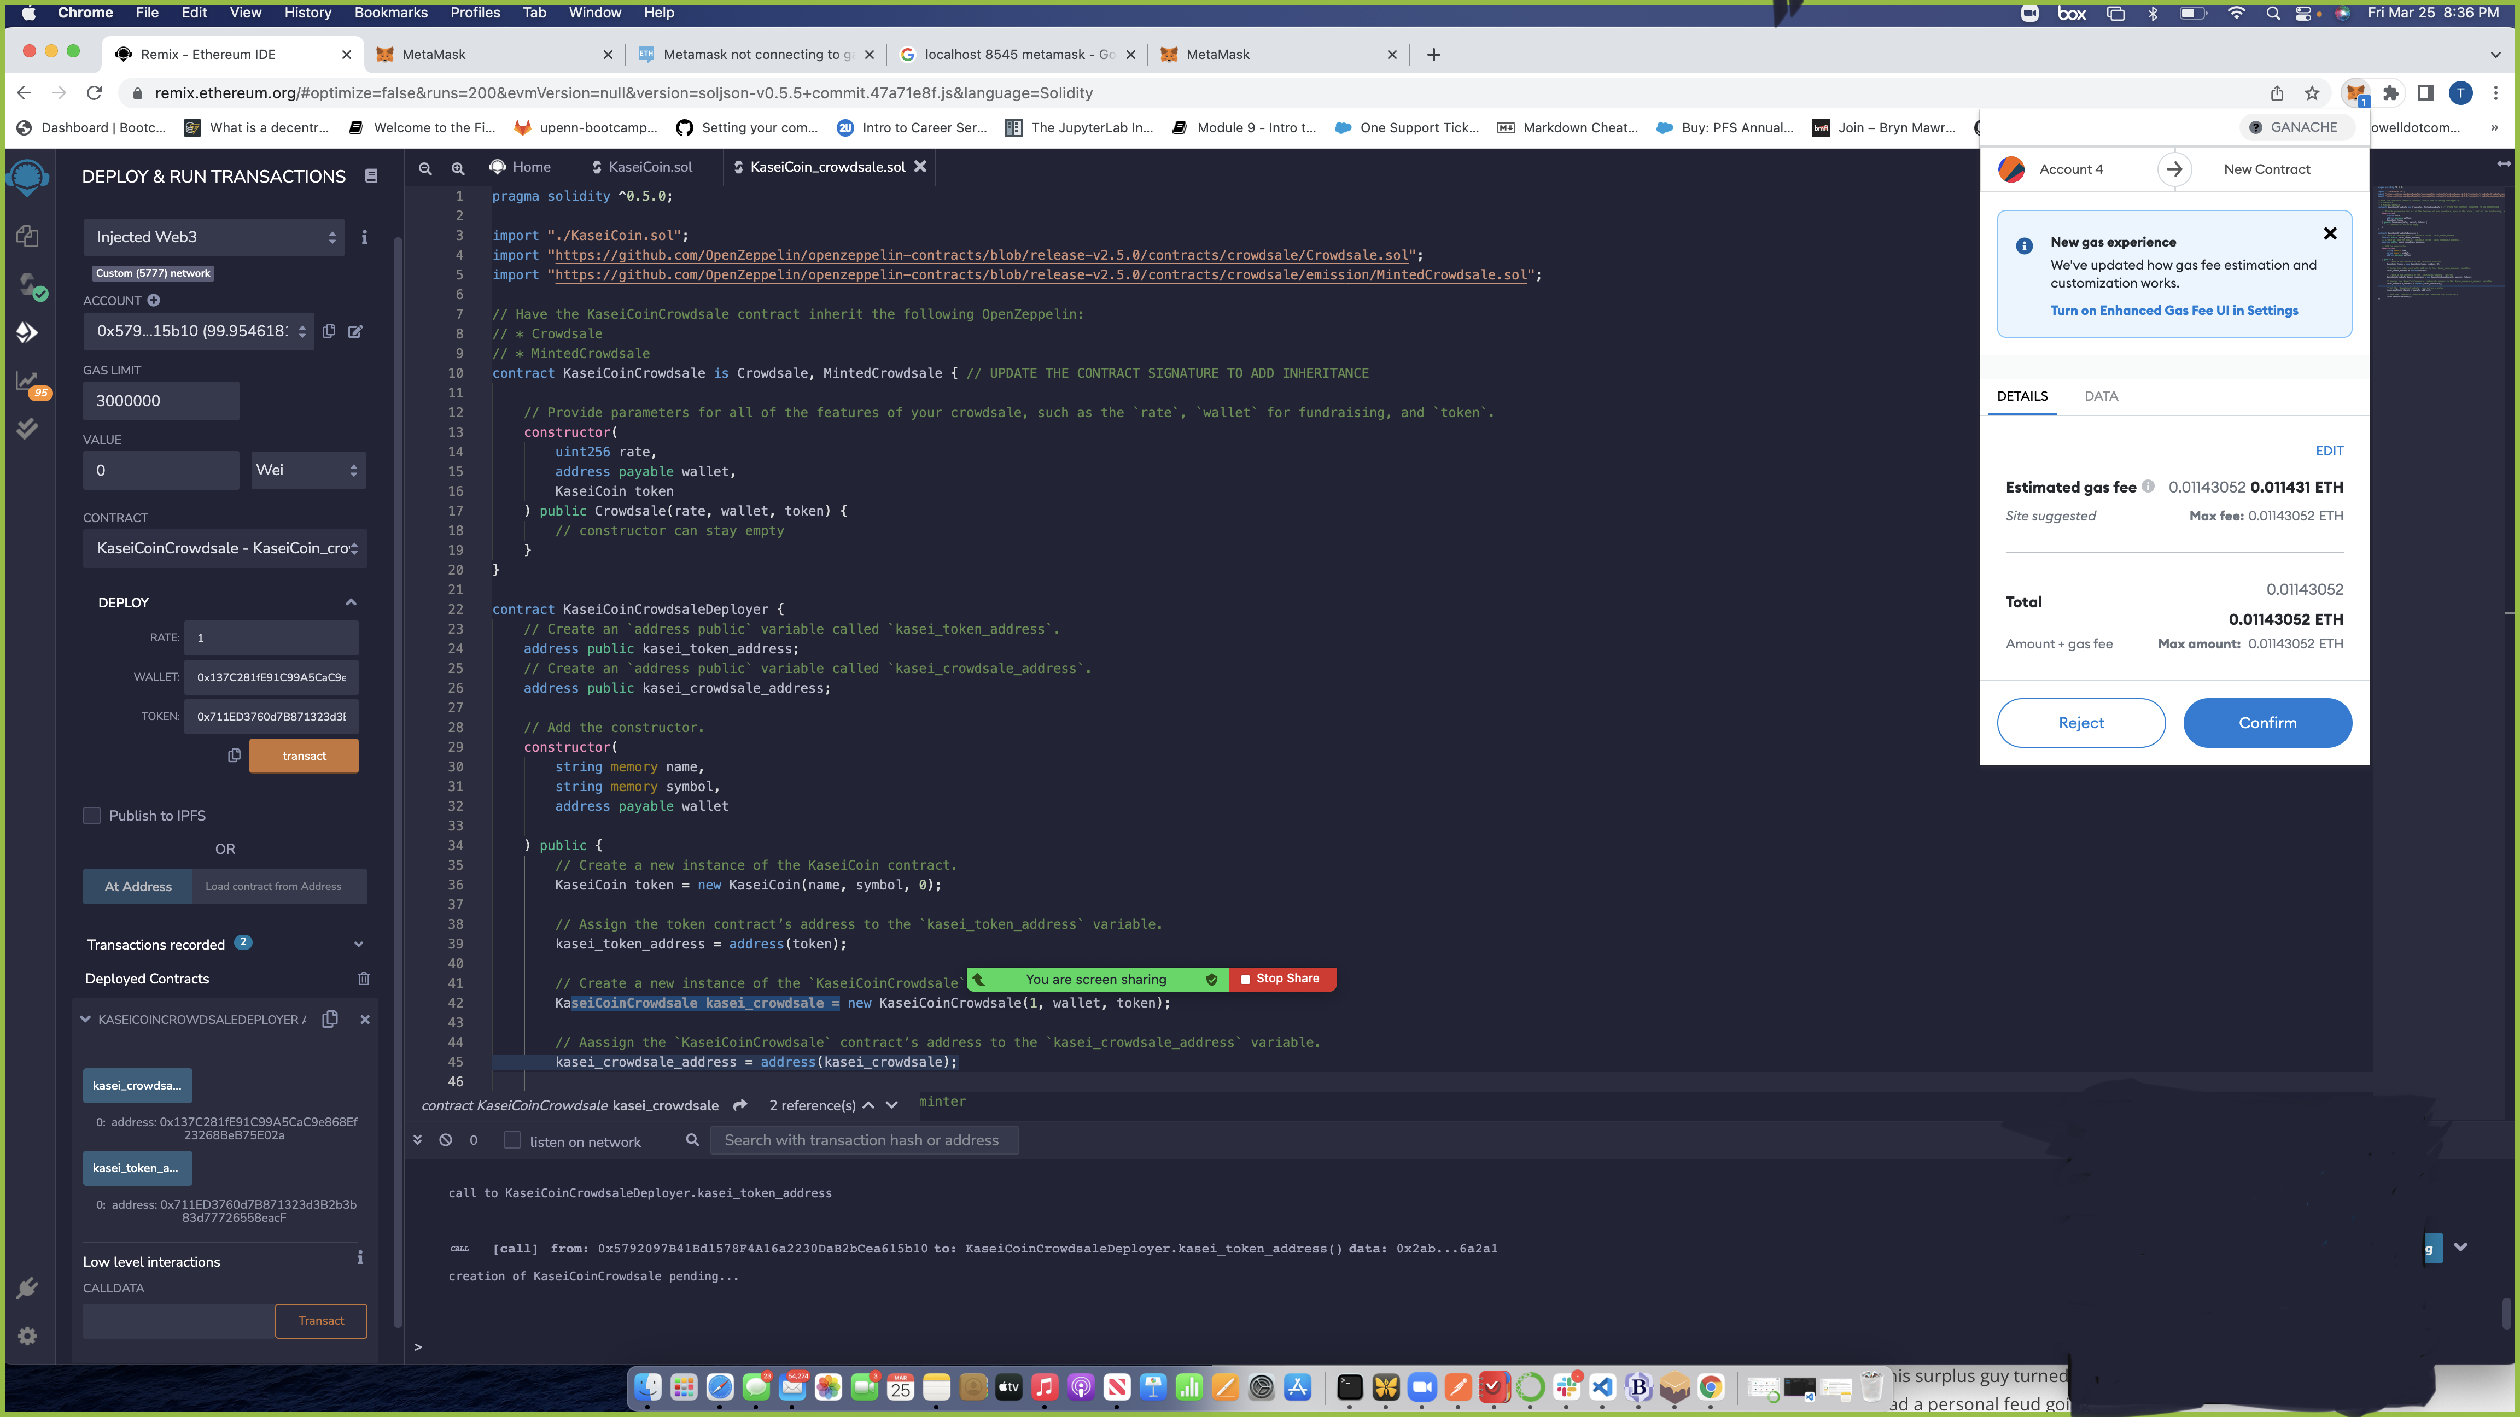Open the Injected Web3 environment dropdown
2520x1417 pixels.
(x=214, y=238)
